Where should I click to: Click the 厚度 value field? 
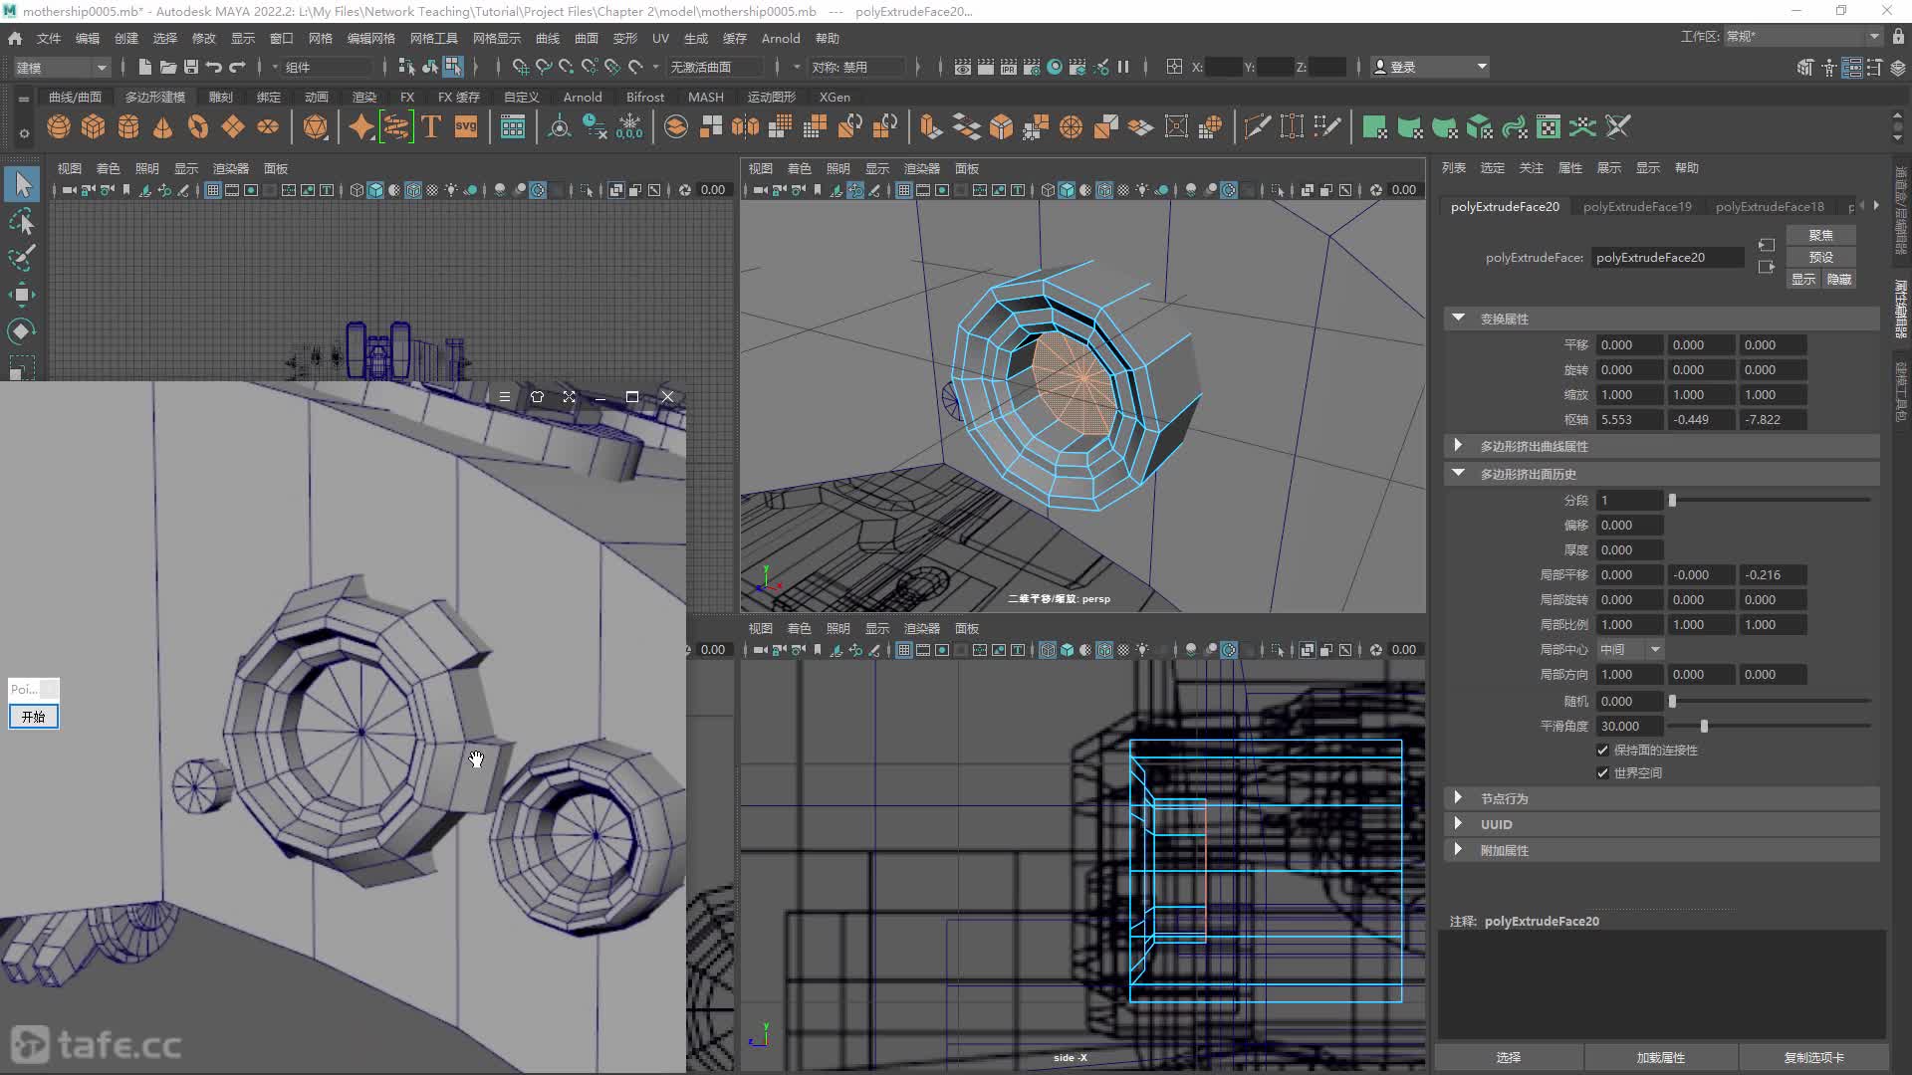1630,550
